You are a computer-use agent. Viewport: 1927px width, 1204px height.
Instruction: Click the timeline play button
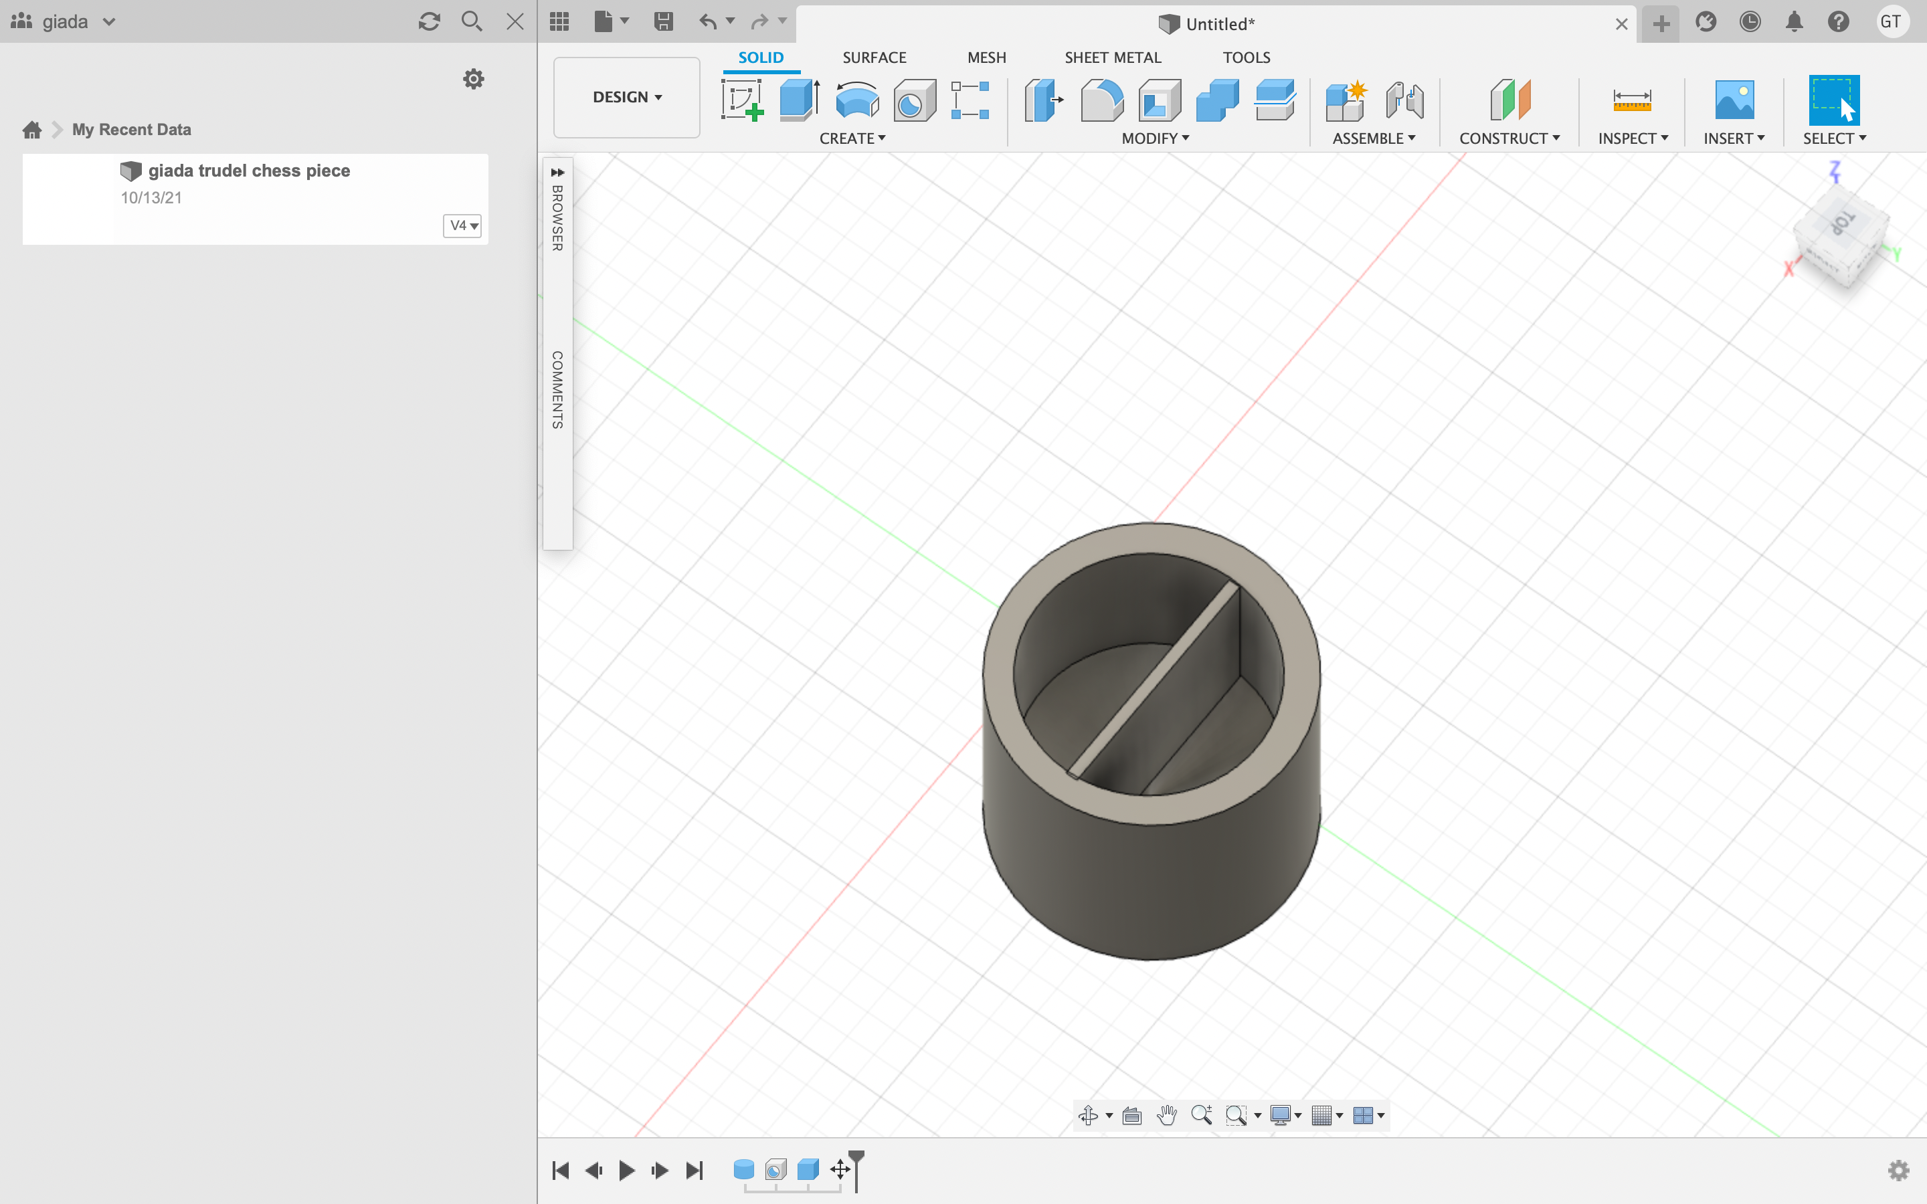pos(627,1170)
